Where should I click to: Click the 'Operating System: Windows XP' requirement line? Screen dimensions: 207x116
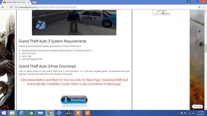pos(57,51)
